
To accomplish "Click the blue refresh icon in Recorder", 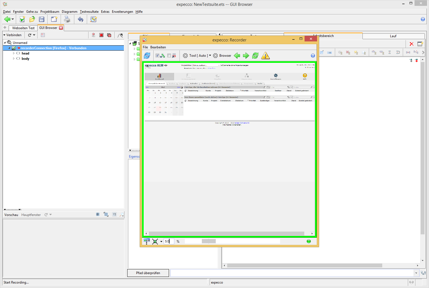I will point(147,56).
